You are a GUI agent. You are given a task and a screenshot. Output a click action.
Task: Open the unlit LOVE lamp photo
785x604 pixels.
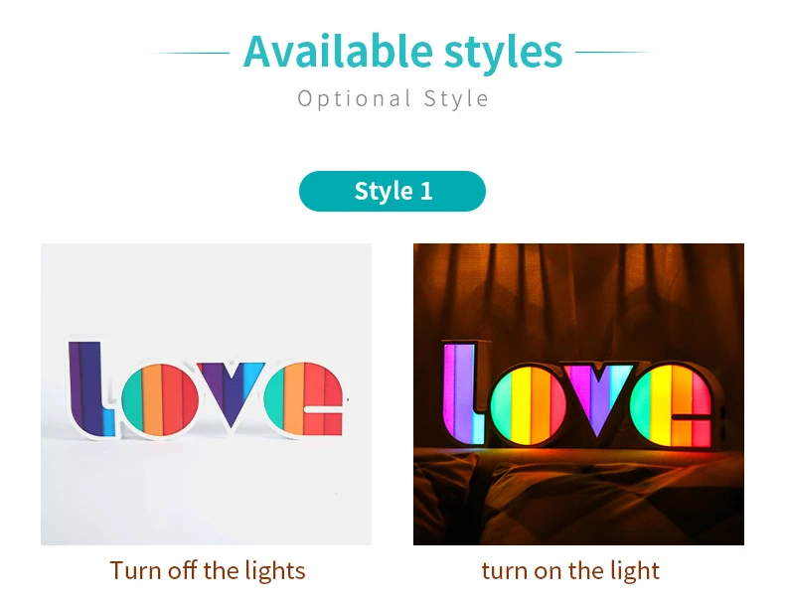coord(207,394)
